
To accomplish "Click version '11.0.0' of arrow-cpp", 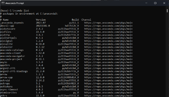I will coord(40,77).
